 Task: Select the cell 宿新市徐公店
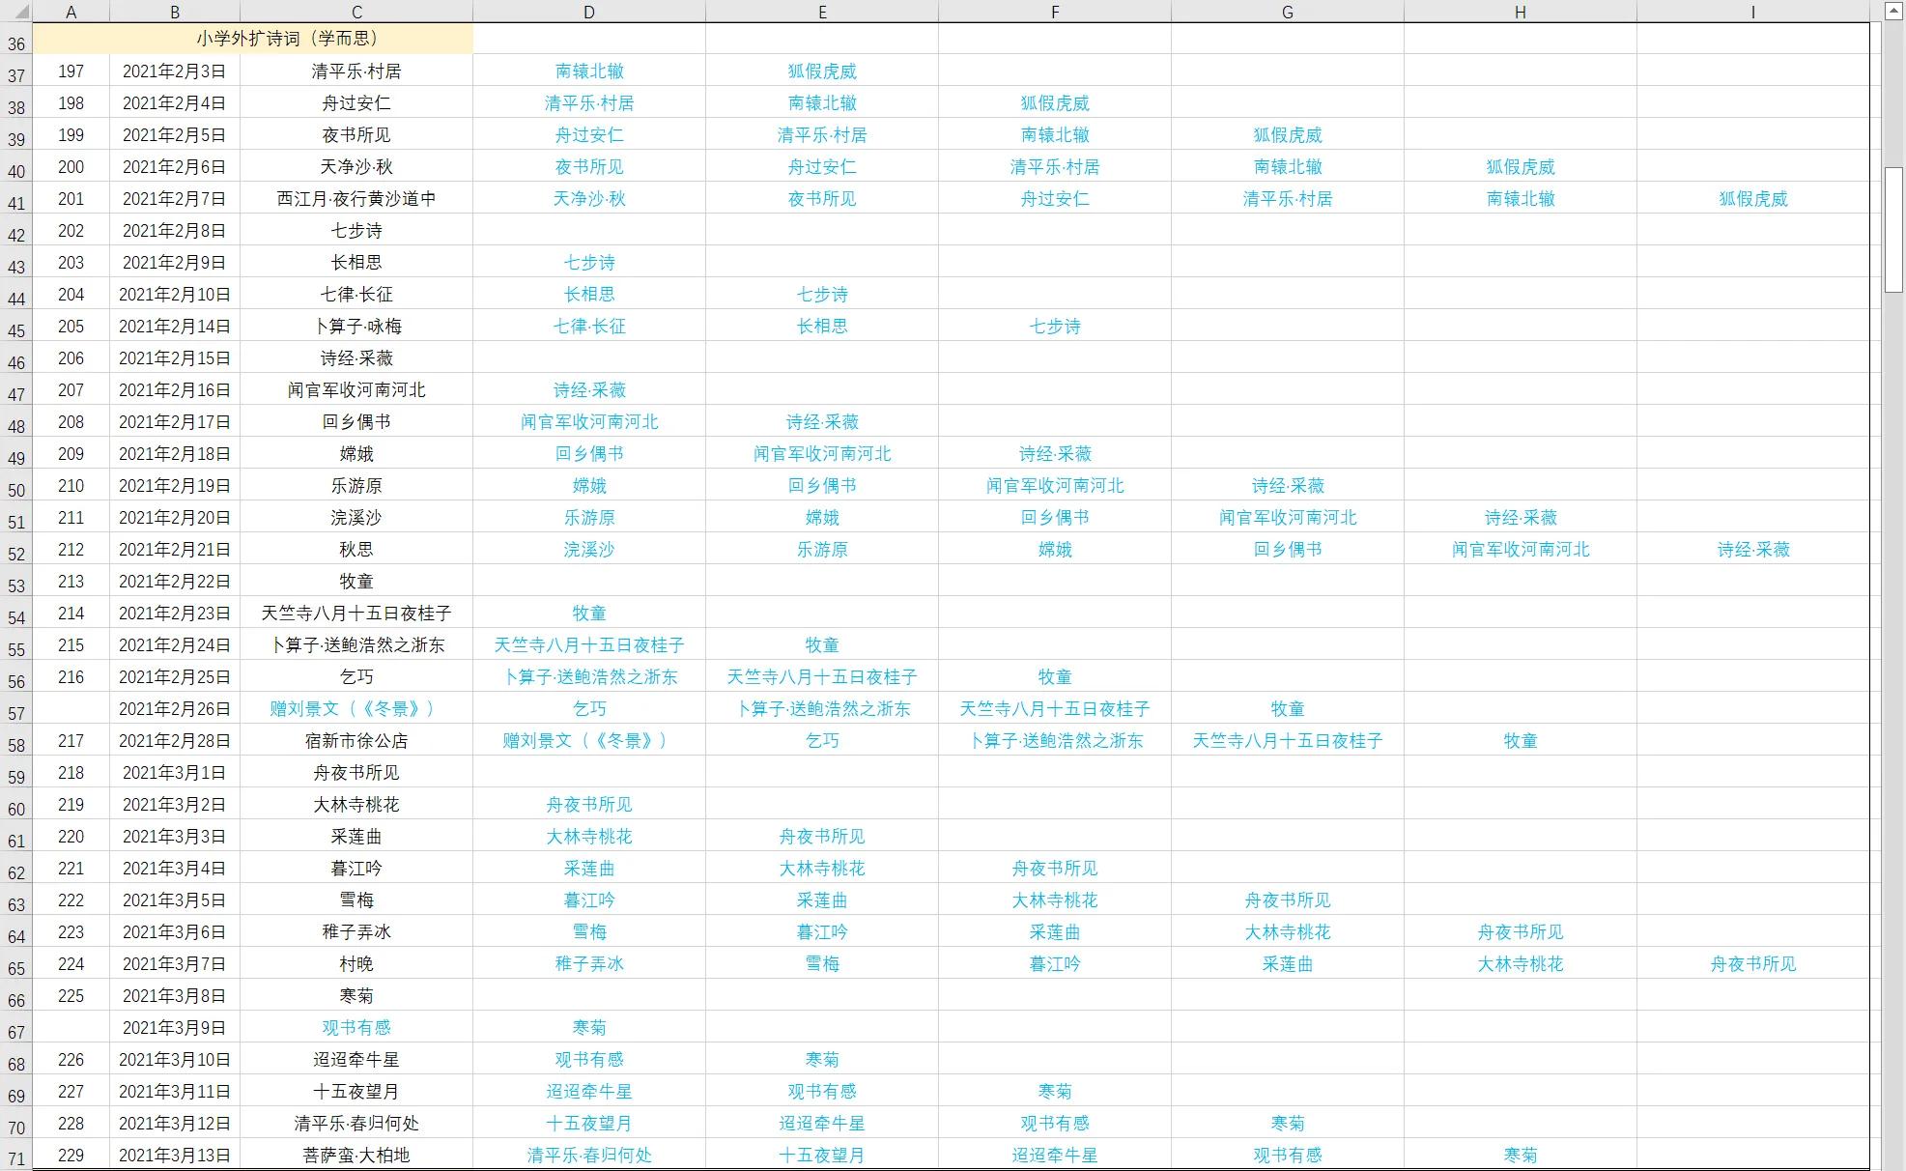pyautogui.click(x=356, y=740)
